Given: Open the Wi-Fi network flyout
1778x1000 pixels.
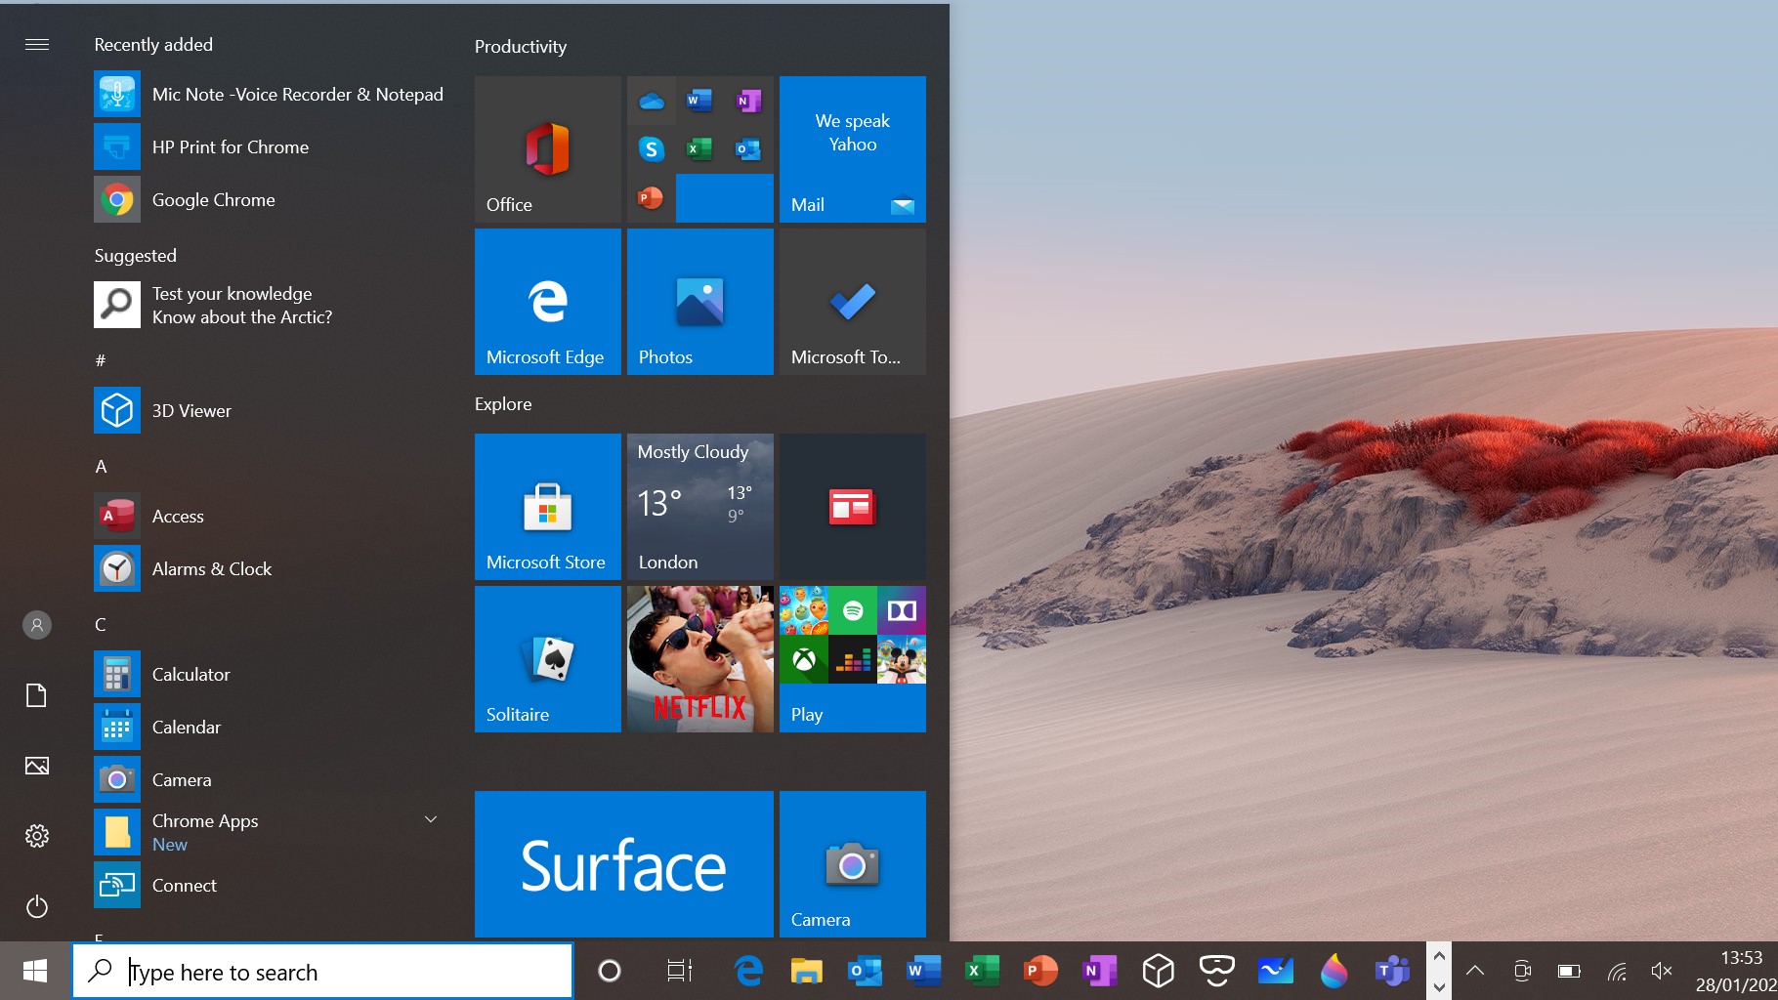Looking at the screenshot, I should [x=1617, y=971].
